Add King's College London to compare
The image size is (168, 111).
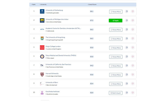tap(127, 47)
